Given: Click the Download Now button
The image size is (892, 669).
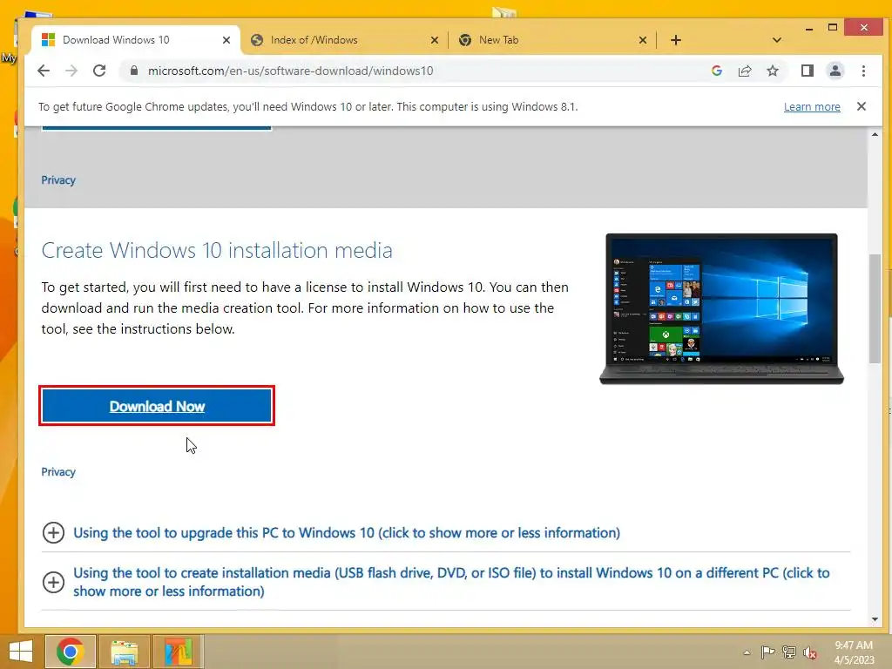Looking at the screenshot, I should [x=157, y=406].
